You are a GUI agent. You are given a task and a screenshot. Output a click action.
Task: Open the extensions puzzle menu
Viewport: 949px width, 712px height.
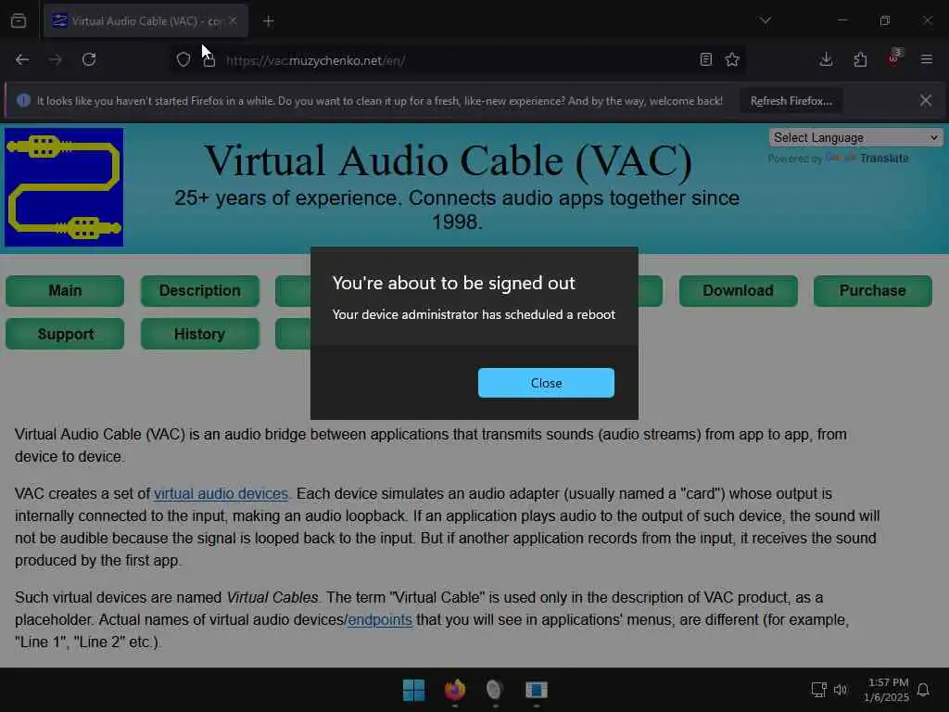860,59
